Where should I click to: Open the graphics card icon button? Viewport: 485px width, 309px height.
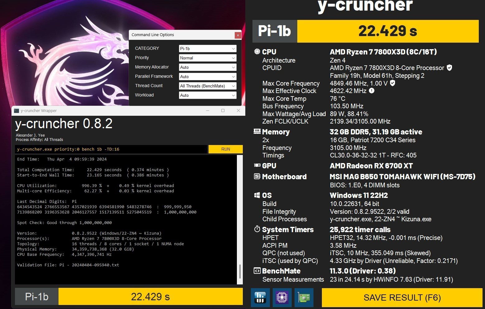[304, 297]
